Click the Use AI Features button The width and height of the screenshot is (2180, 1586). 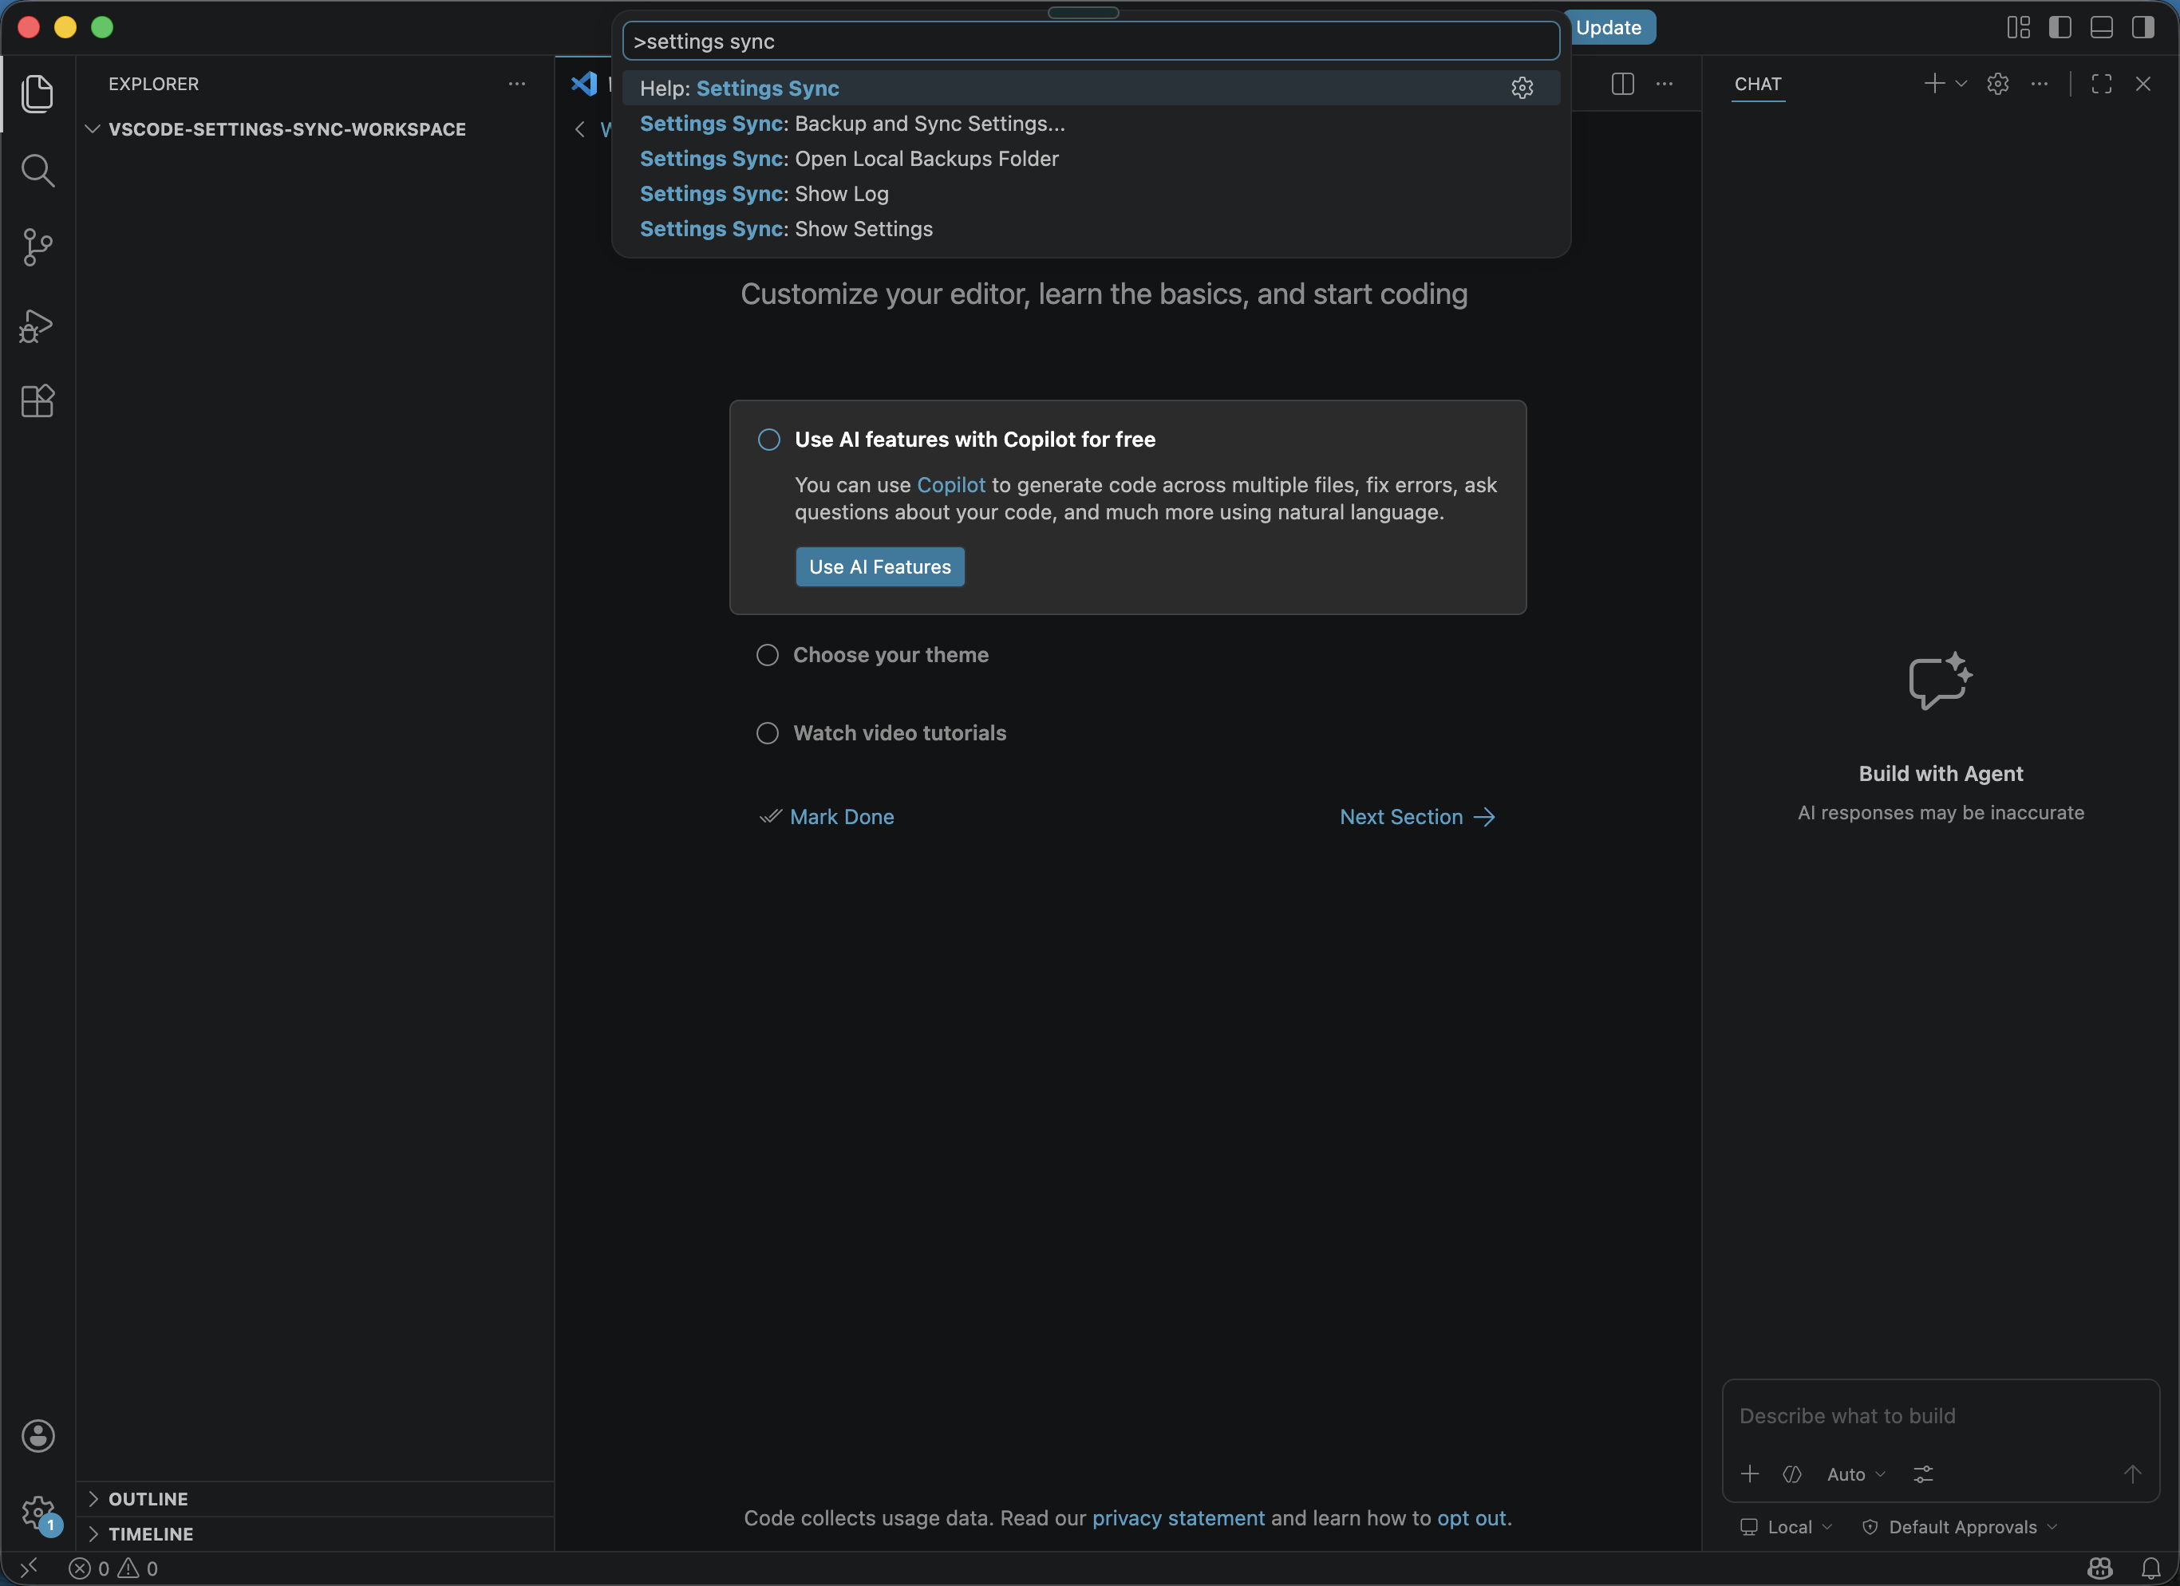click(x=879, y=567)
